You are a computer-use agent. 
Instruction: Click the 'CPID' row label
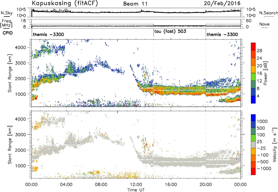(x=8, y=33)
